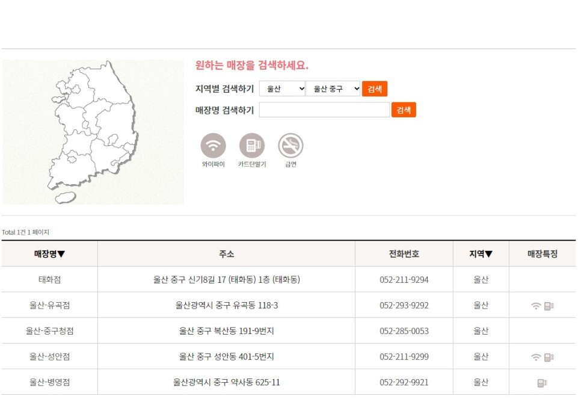This screenshot has width=581, height=399.
Task: Select store name 울산-병영점
Action: pos(50,382)
